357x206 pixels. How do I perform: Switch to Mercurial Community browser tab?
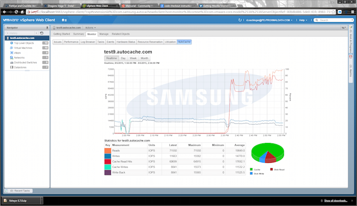click(139, 6)
